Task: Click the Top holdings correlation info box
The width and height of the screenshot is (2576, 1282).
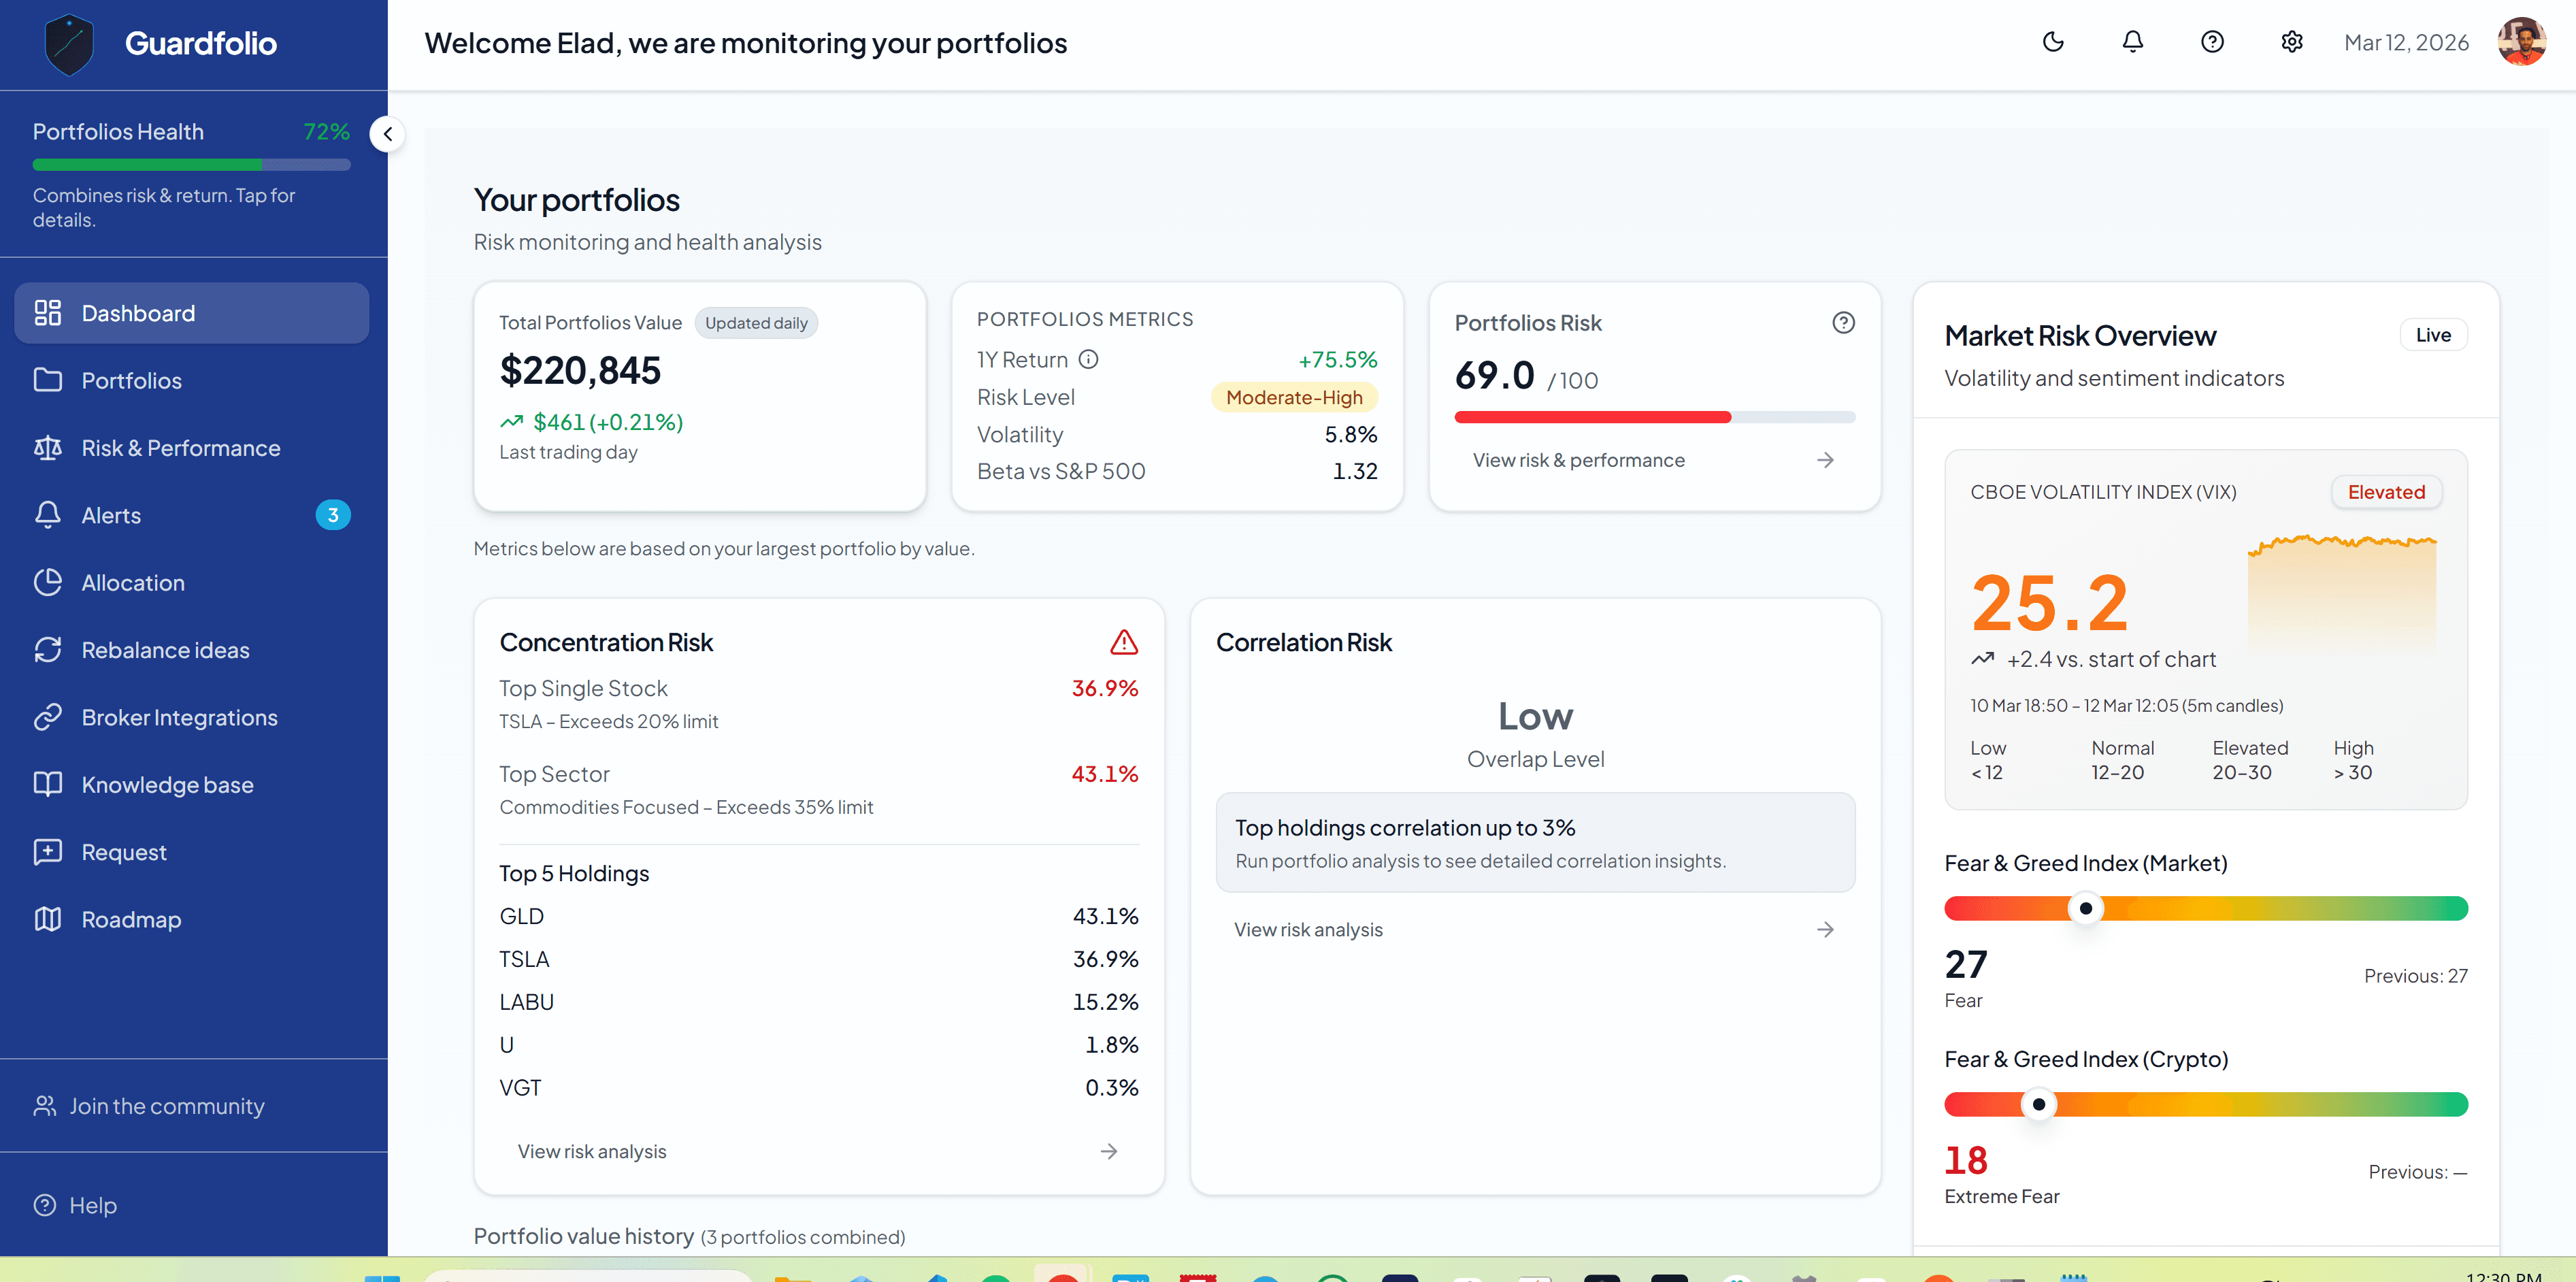Action: tap(1535, 842)
